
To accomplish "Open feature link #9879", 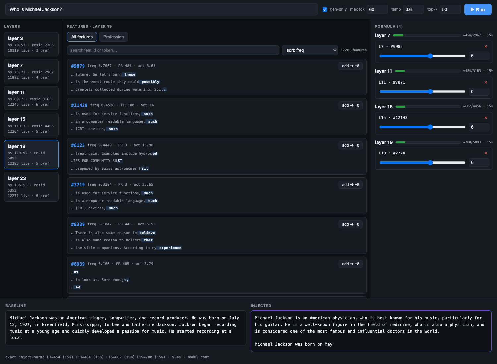I will coord(78,66).
